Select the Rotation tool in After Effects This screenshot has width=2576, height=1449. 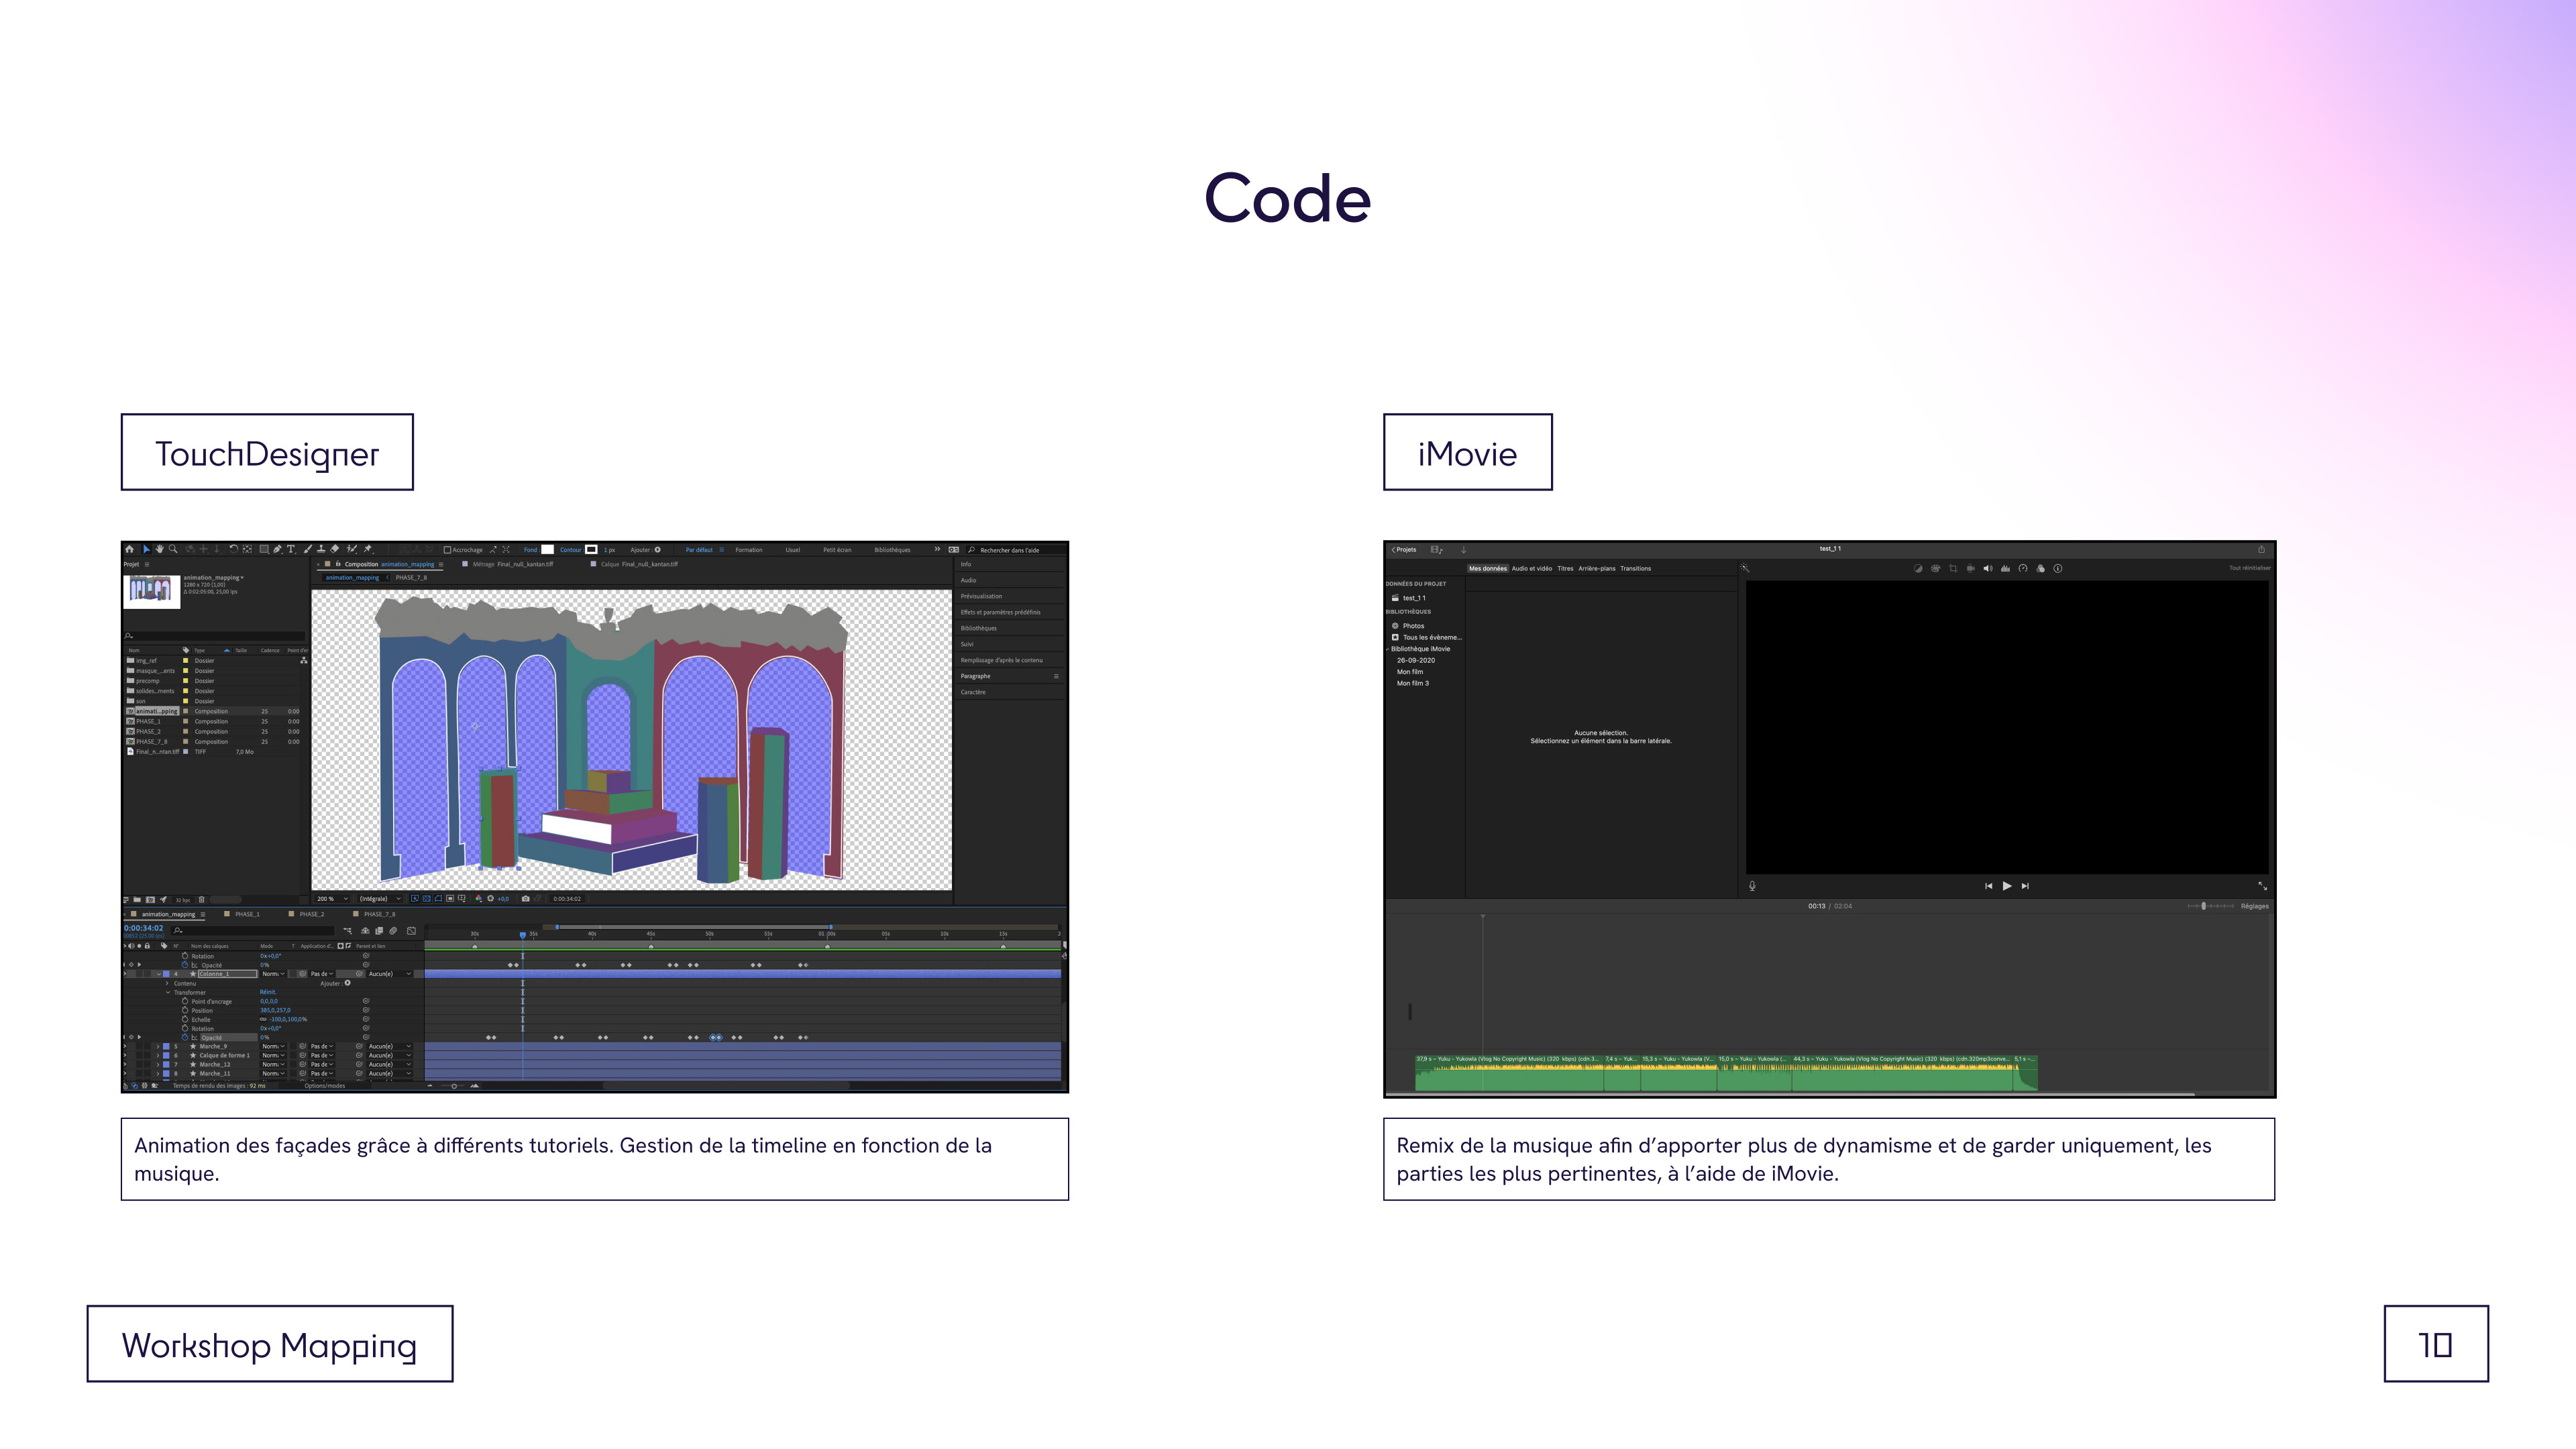pos(234,549)
